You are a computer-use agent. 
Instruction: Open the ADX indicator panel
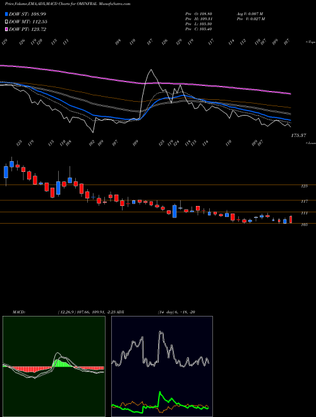click(162, 366)
